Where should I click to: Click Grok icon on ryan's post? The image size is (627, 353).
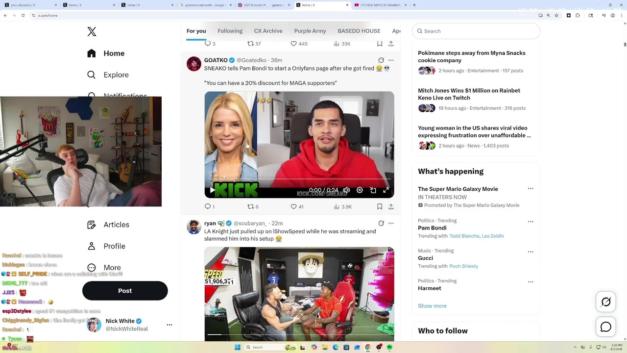[381, 223]
